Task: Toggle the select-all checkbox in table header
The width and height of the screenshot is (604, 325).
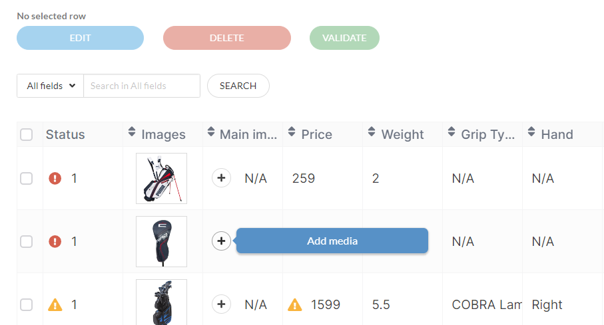Action: point(26,135)
